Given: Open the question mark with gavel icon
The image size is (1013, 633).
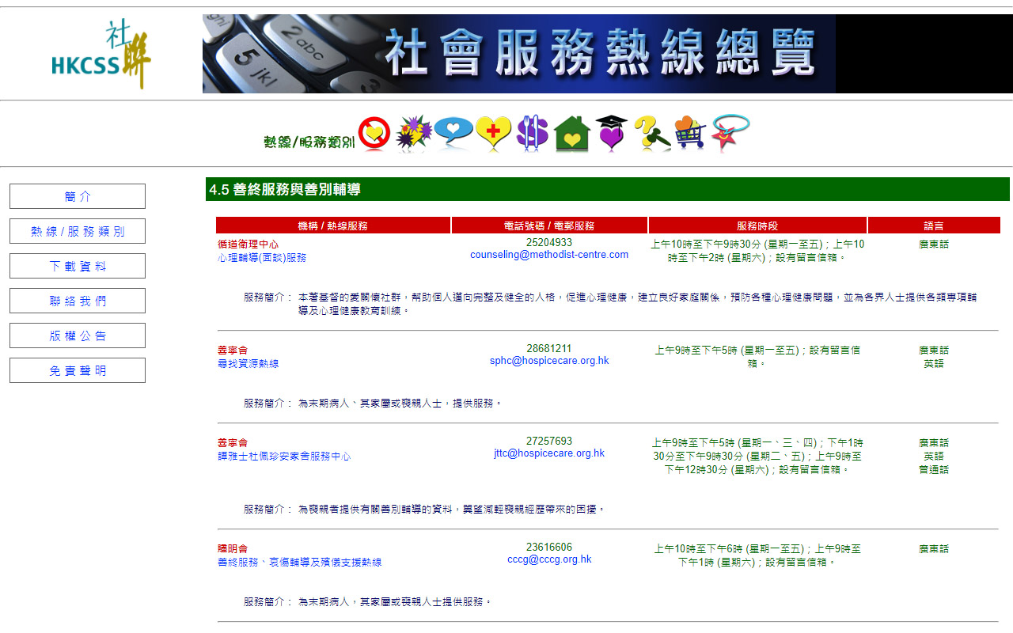Looking at the screenshot, I should tap(650, 133).
